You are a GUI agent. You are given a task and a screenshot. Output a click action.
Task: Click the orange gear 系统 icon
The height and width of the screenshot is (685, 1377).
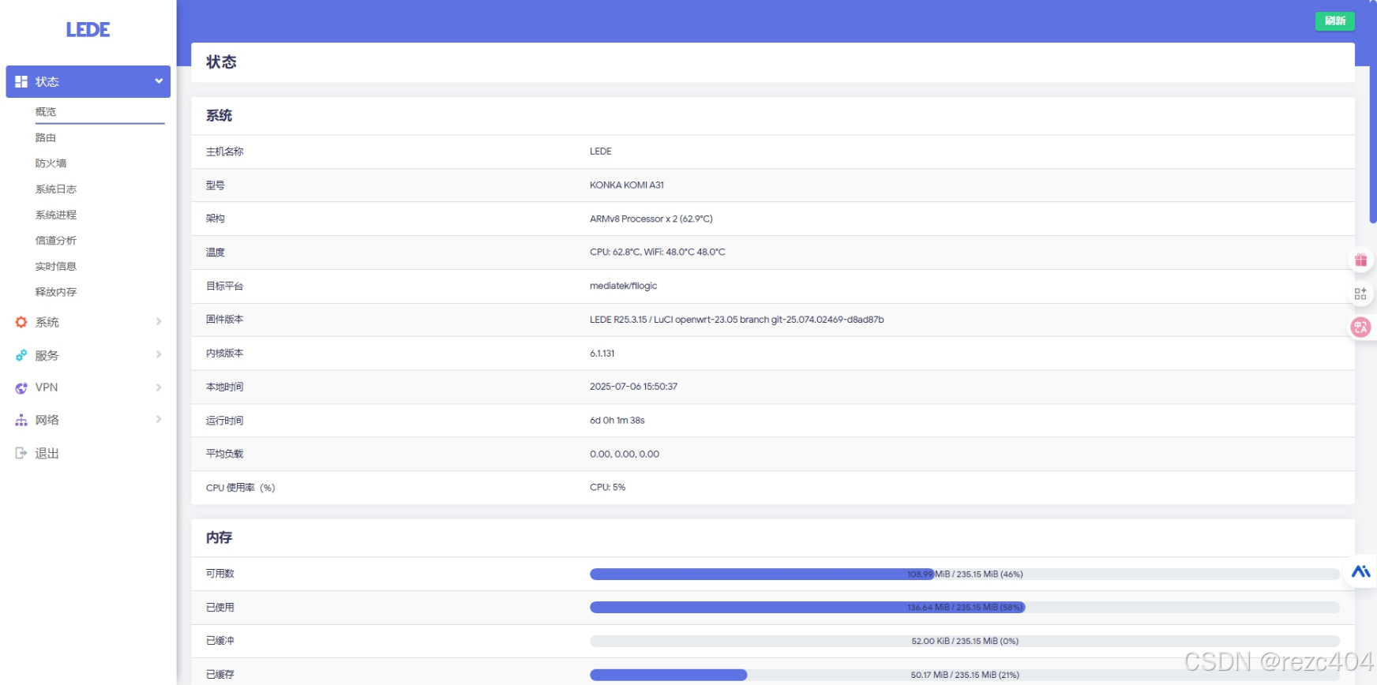tap(21, 322)
